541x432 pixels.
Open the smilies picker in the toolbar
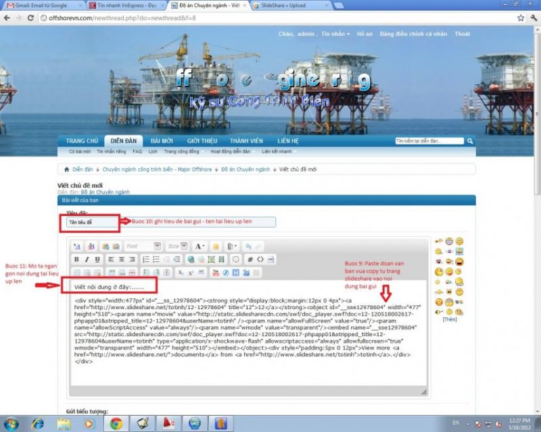(216, 246)
